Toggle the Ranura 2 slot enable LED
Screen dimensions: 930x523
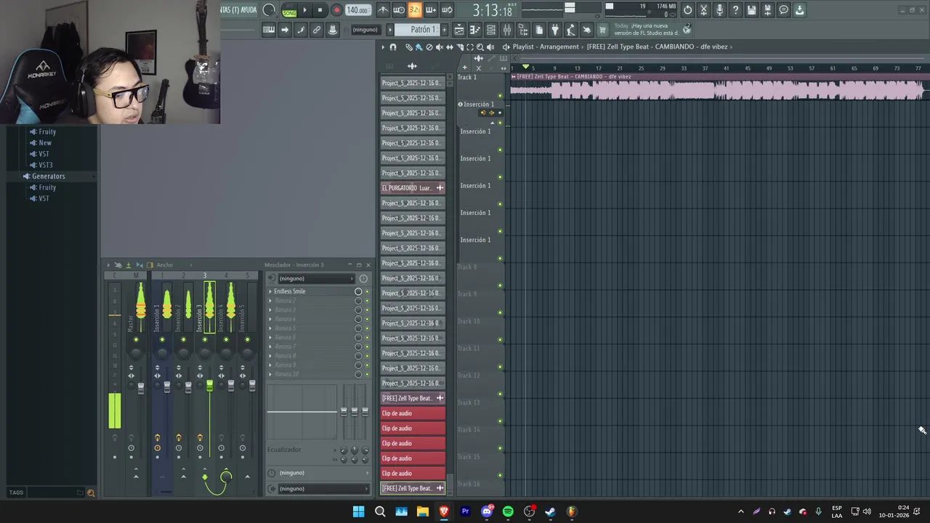367,301
